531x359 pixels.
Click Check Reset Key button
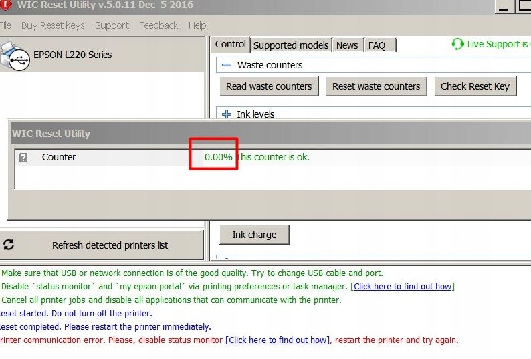(x=475, y=86)
